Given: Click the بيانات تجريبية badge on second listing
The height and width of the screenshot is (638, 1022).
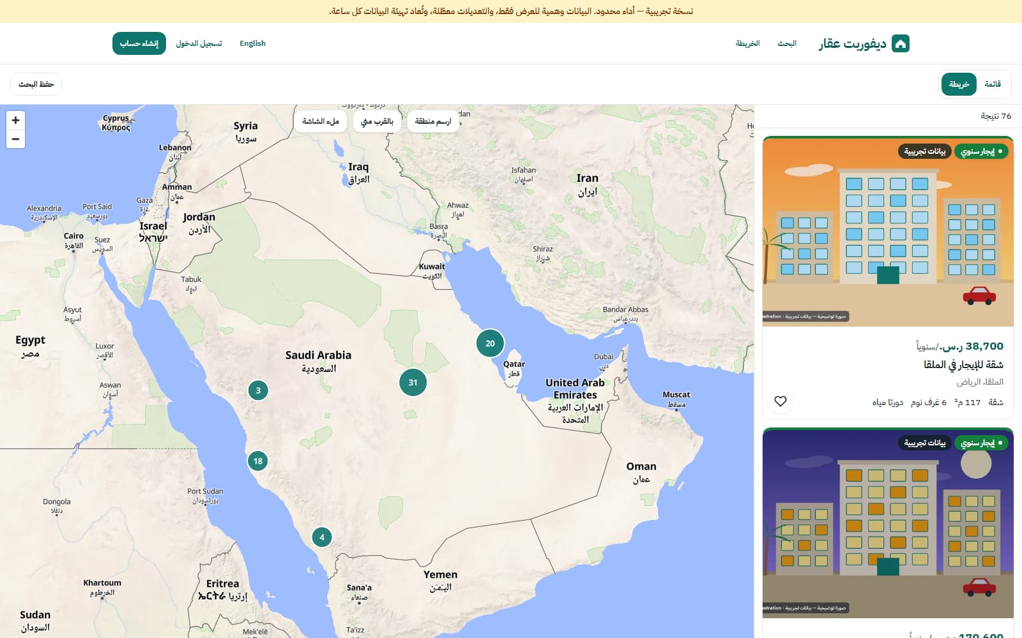Looking at the screenshot, I should 924,442.
